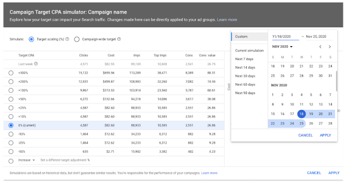Select Current simulation date range
The image size is (347, 183).
249,50
